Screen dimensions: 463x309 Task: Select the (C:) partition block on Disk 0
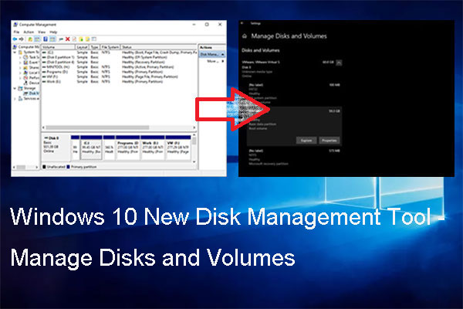91,148
